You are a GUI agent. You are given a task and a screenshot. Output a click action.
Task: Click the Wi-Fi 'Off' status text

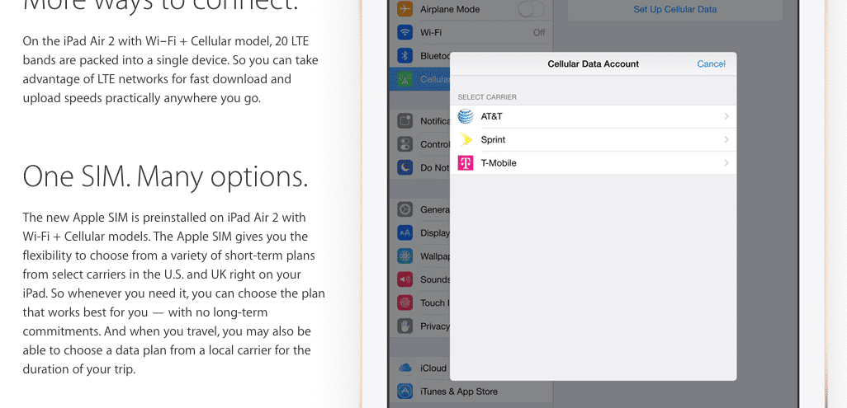point(539,32)
